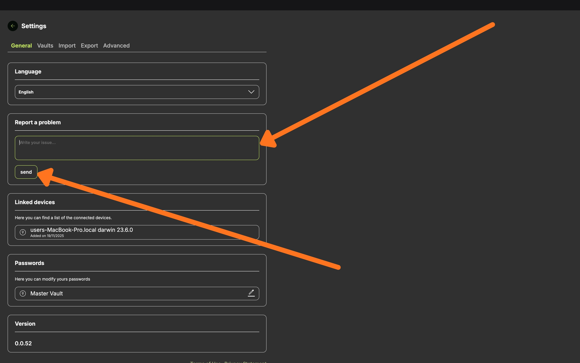Screen dimensions: 580x363
Task: Click the 'Report a problem' section heading
Action: pos(38,123)
